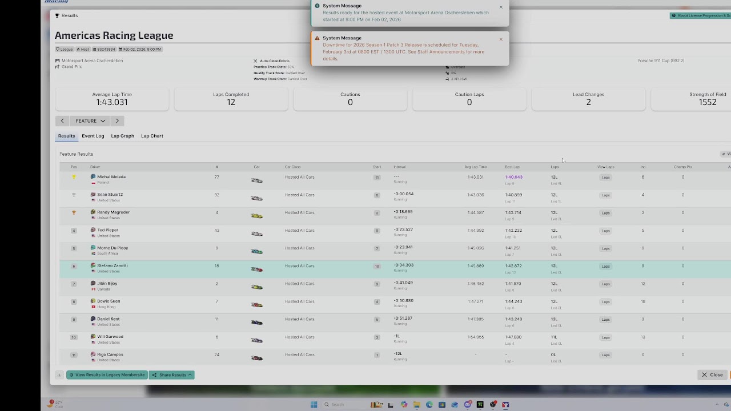View laps for Morne Du Plooy

click(x=606, y=248)
